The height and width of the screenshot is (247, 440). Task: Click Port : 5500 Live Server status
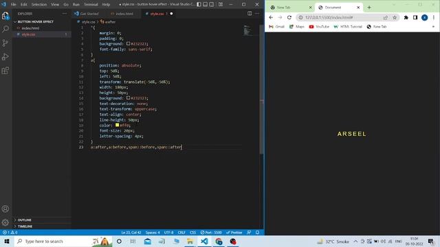(x=211, y=233)
